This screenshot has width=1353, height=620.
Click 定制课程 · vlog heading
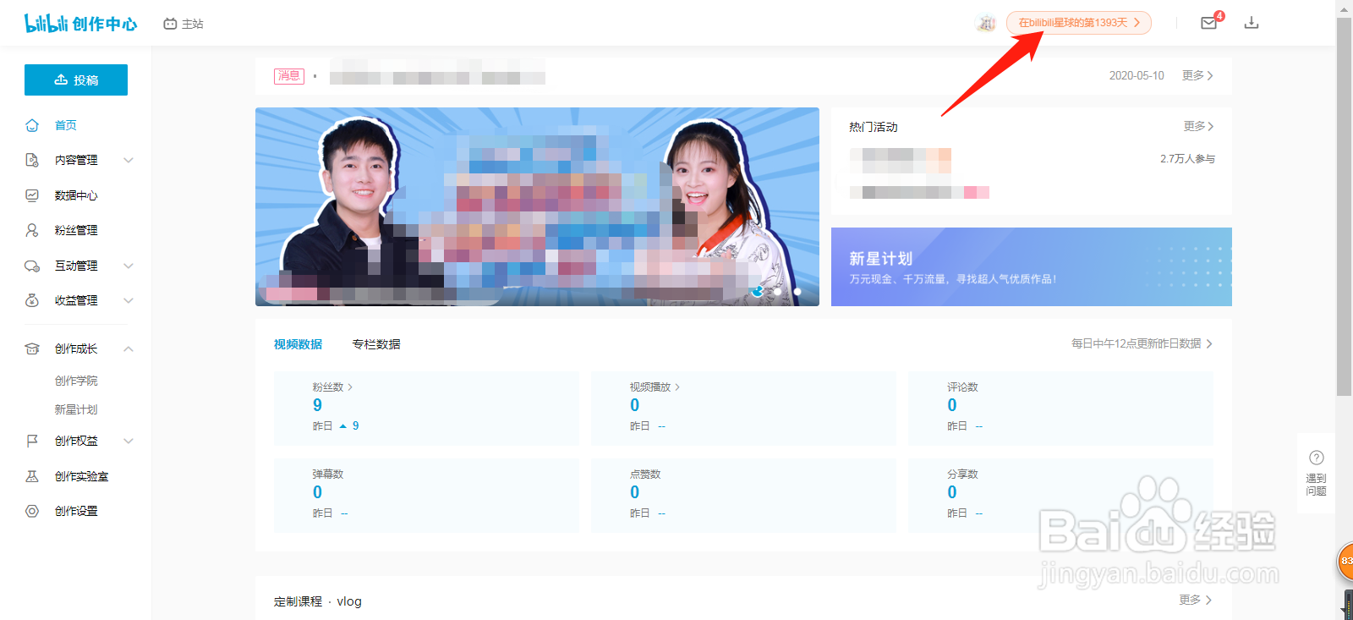[318, 601]
